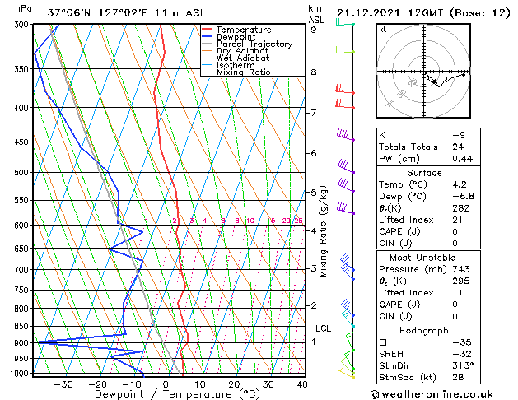This screenshot has width=518, height=400.
Task: Select the 300 pressure level label
Action: tap(23, 25)
